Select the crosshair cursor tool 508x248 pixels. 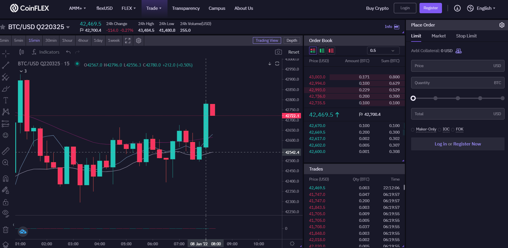5,54
